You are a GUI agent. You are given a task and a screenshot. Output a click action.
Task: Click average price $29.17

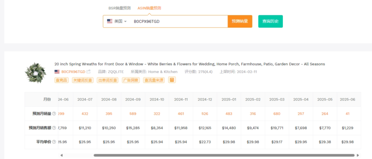pos(277,142)
